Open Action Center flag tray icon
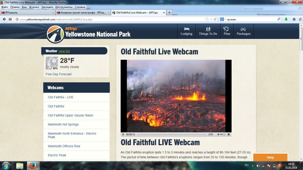This screenshot has height=170, width=303. pos(269,166)
